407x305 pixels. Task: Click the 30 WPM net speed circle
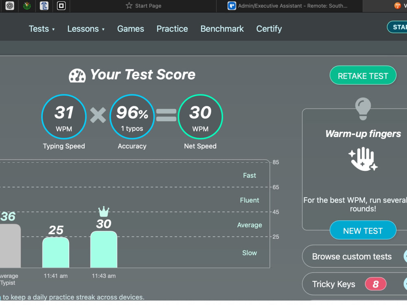click(200, 117)
